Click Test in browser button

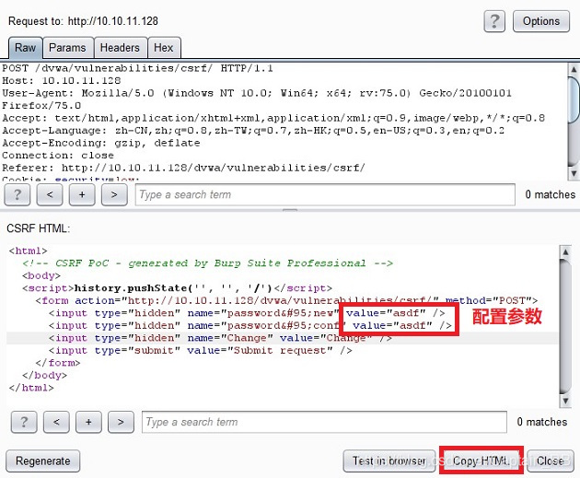click(x=389, y=461)
